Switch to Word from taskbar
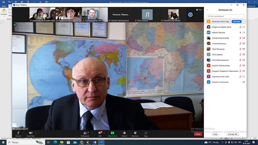The height and width of the screenshot is (145, 258). 95,142
